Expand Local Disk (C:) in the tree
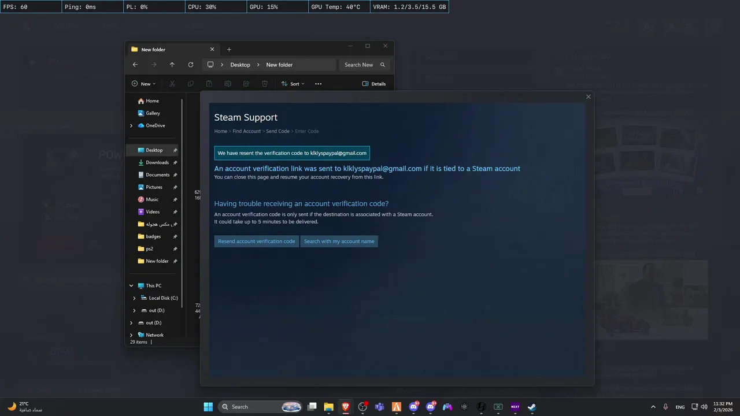The image size is (740, 416). [135, 298]
